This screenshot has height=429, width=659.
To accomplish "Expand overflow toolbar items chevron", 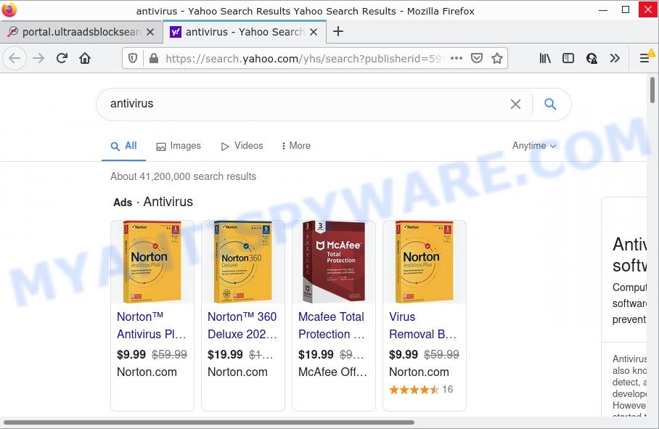I will tap(615, 58).
